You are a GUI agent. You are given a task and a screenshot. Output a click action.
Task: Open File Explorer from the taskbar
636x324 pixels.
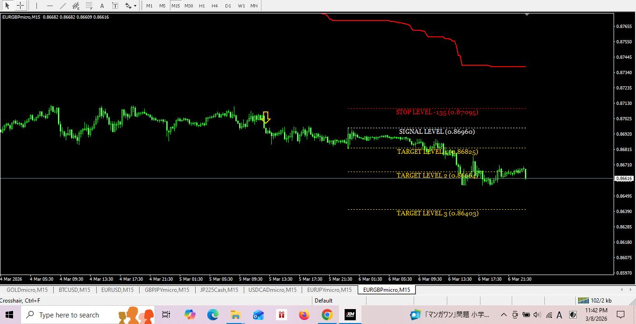click(235, 315)
